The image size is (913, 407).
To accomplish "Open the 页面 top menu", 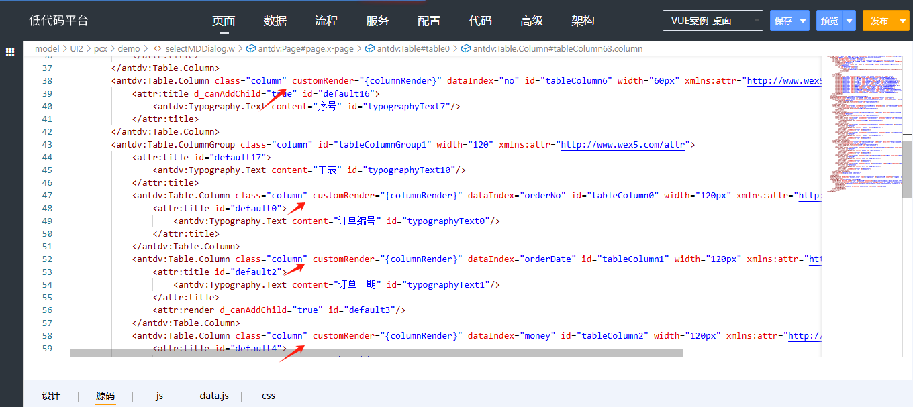I will 224,21.
